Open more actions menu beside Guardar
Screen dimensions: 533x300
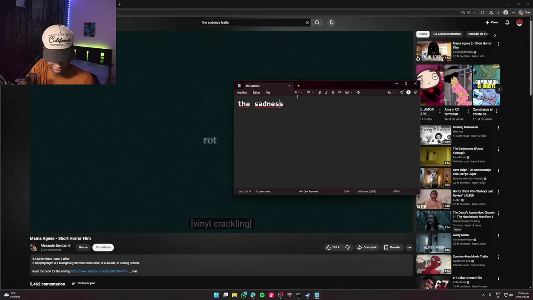pos(409,247)
